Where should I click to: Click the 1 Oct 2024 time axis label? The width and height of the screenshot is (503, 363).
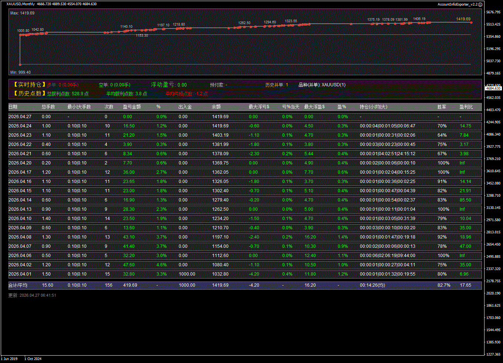pyautogui.click(x=33, y=359)
